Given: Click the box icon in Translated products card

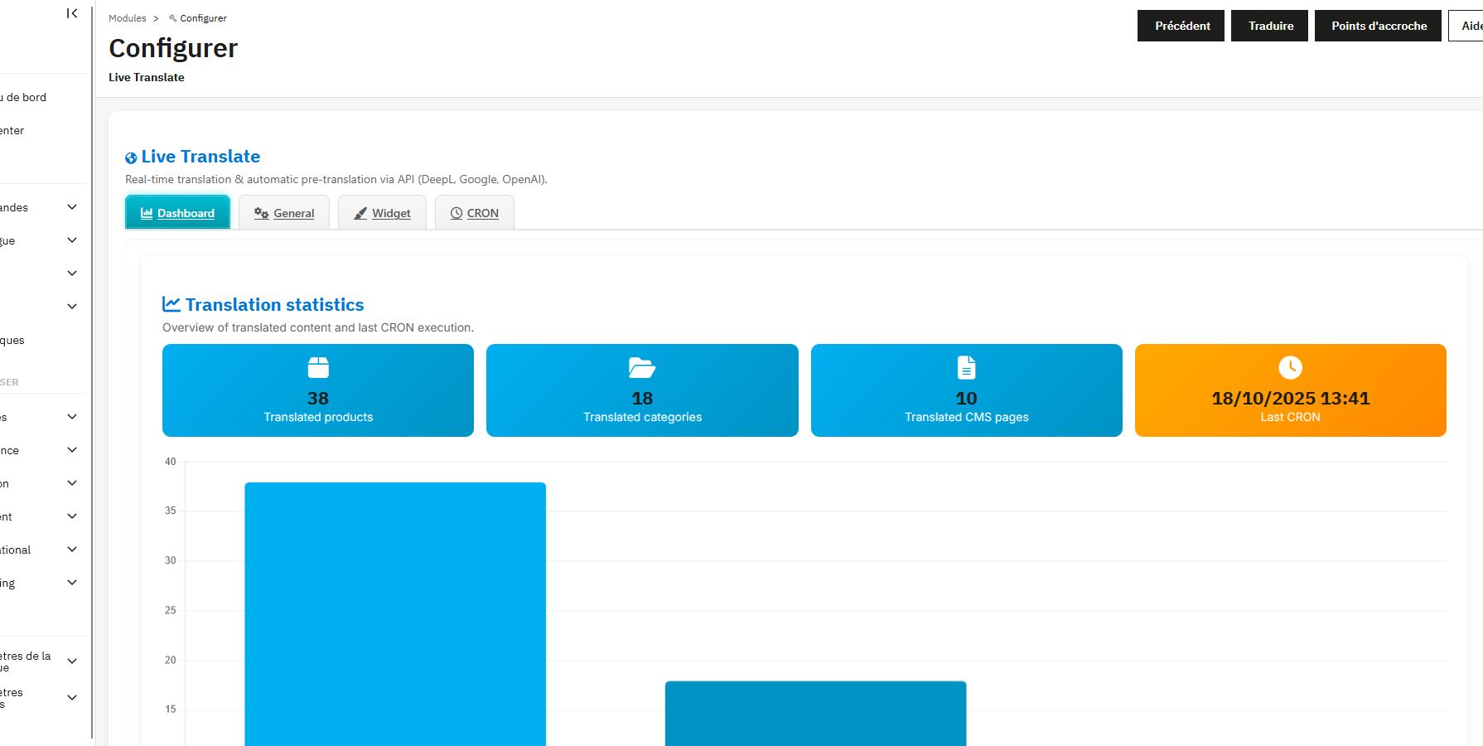Looking at the screenshot, I should click(x=318, y=367).
